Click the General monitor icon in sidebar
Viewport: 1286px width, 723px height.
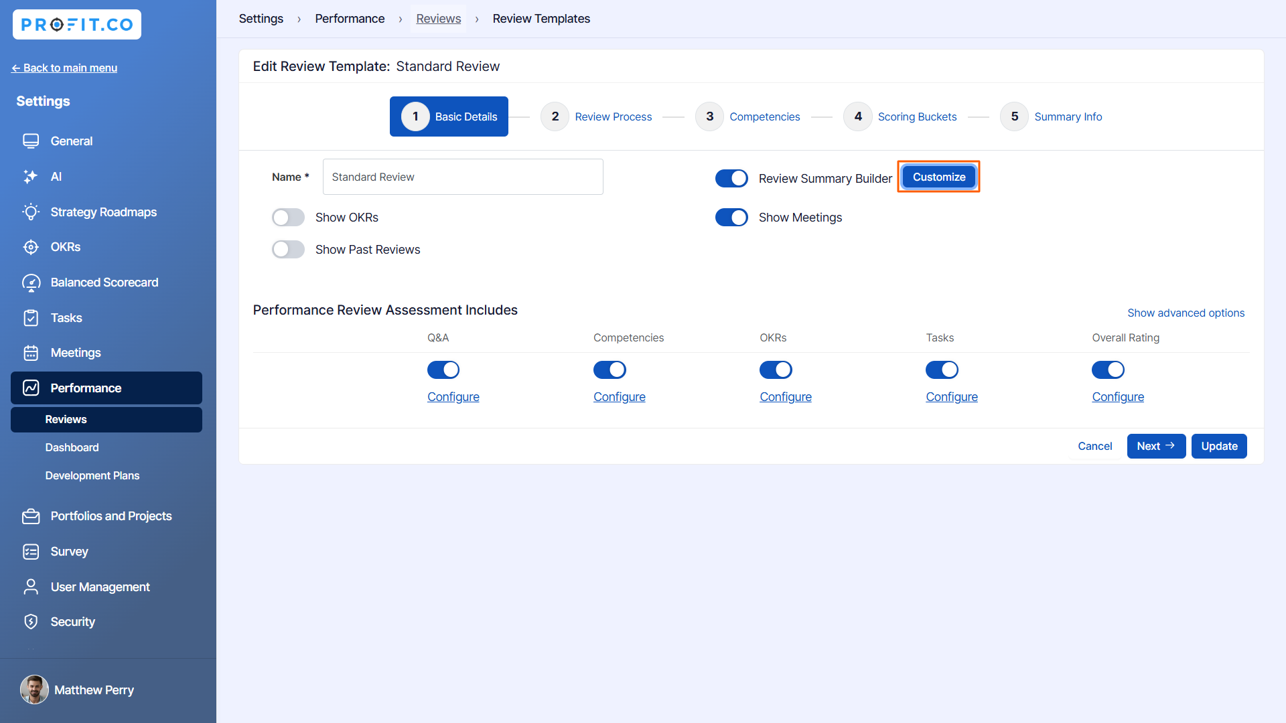(31, 141)
